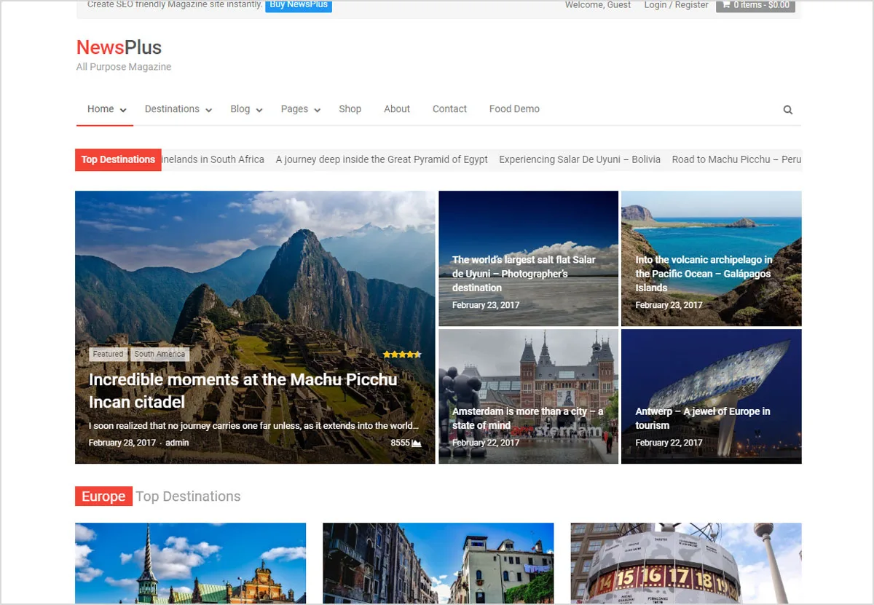This screenshot has height=605, width=874.
Task: Click the Top Destinations ticker label
Action: (x=118, y=160)
